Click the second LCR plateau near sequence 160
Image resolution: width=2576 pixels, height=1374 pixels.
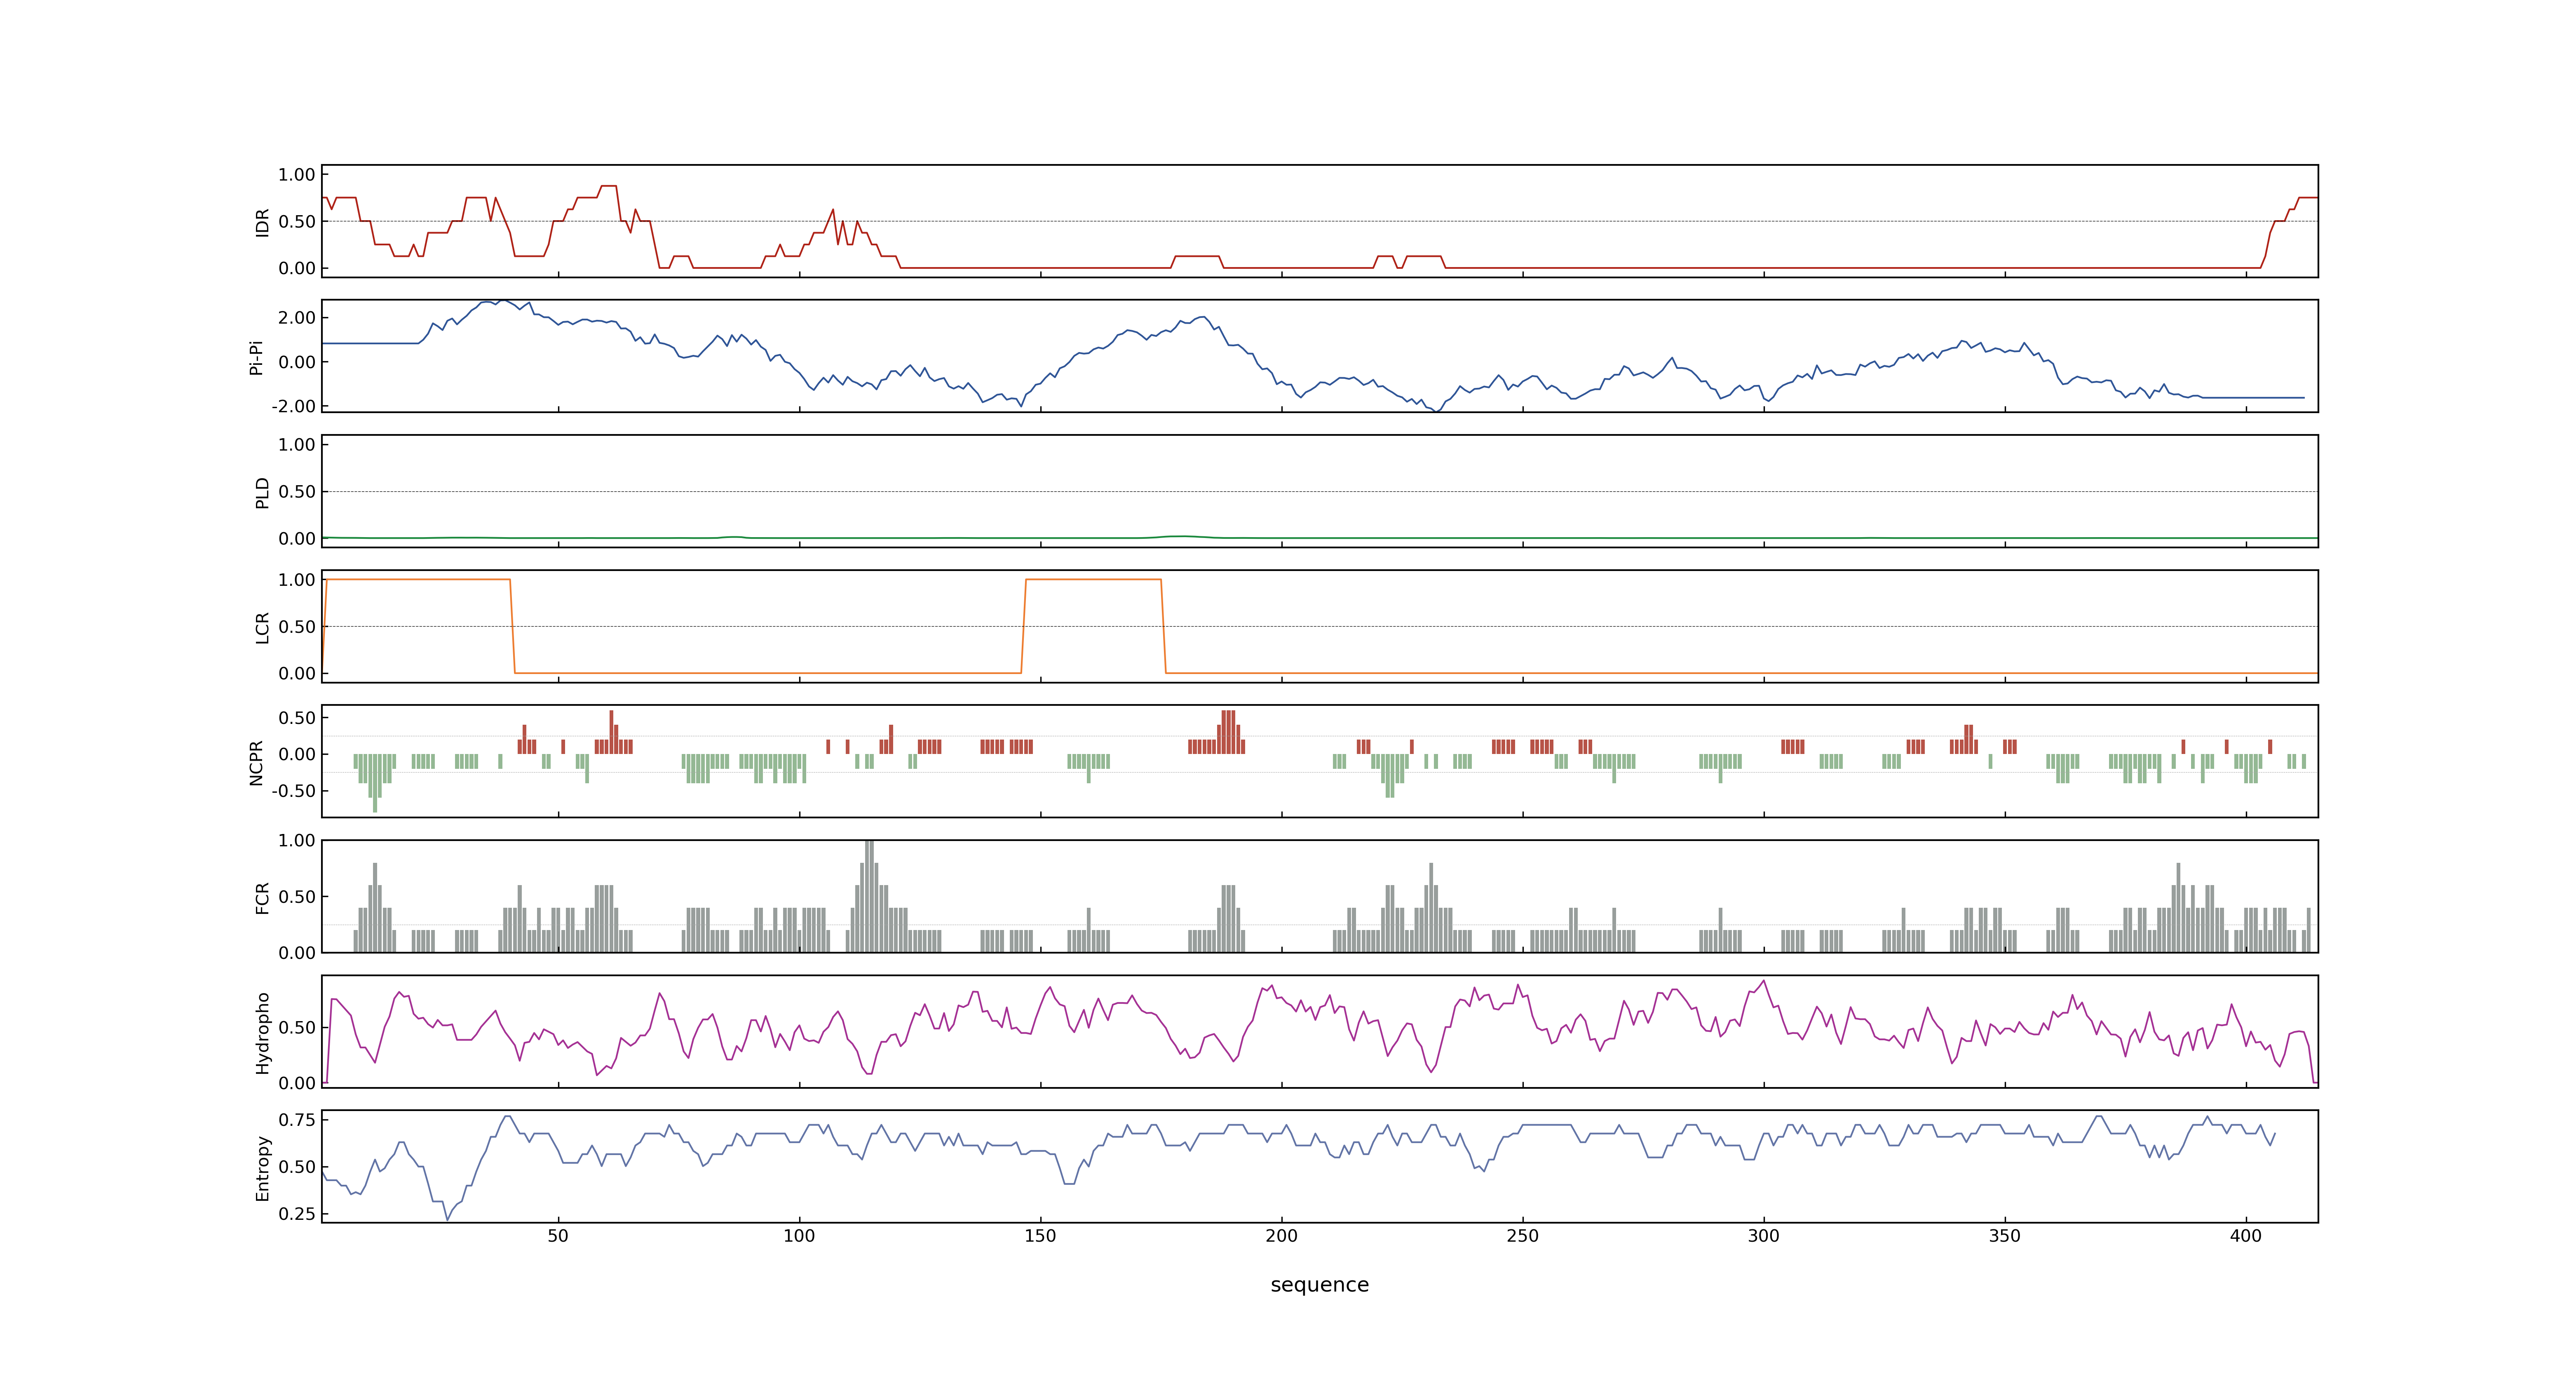[1093, 579]
